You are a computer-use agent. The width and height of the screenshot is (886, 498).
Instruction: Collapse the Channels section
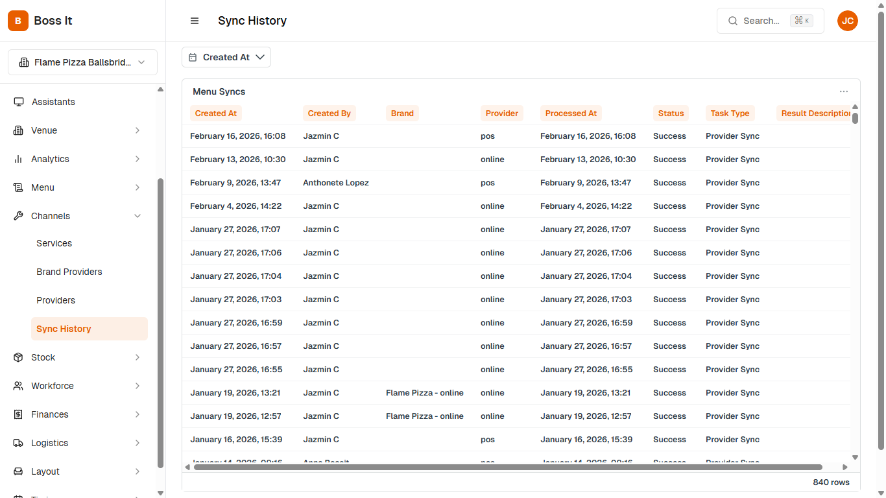tap(138, 216)
